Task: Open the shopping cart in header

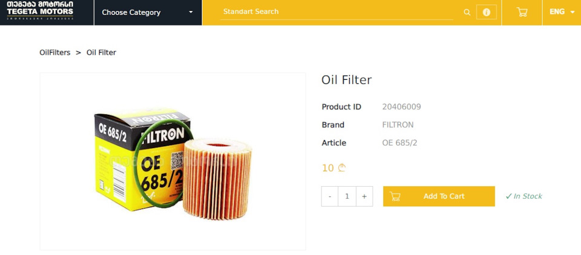Action: pyautogui.click(x=522, y=12)
